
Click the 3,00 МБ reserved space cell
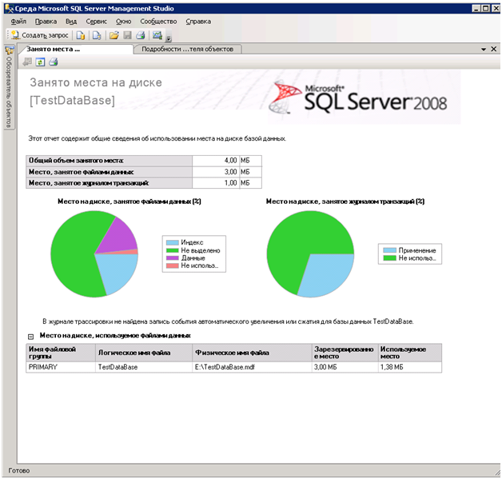[345, 367]
